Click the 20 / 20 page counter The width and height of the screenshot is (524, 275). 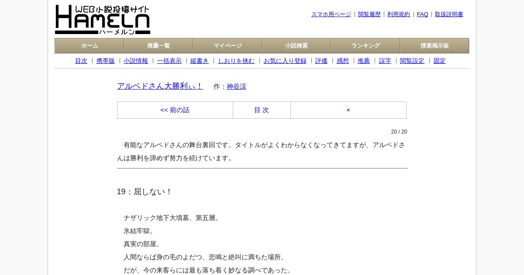click(x=399, y=132)
